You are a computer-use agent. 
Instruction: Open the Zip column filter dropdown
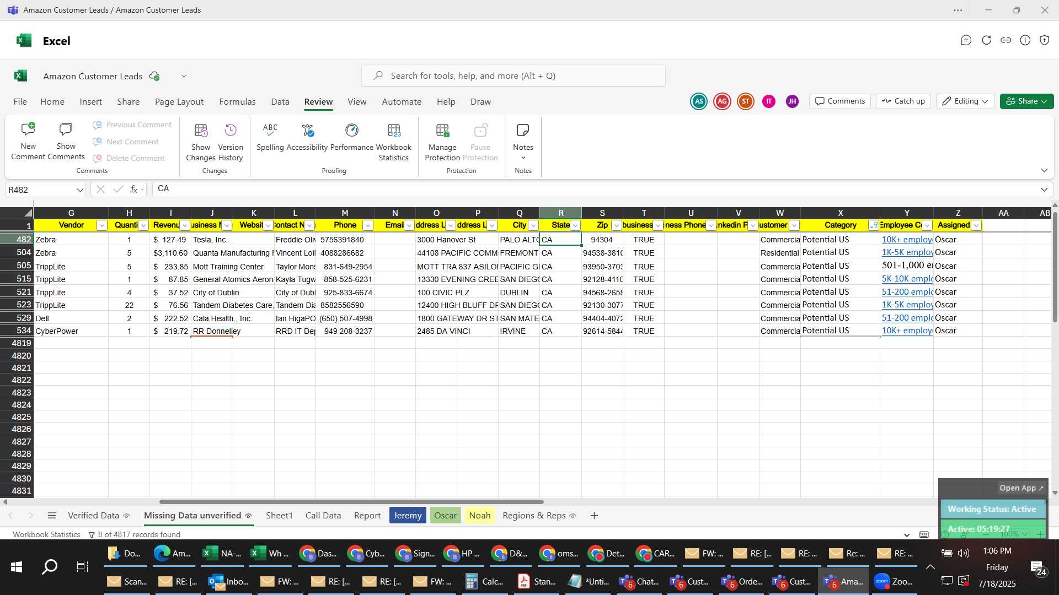(617, 225)
